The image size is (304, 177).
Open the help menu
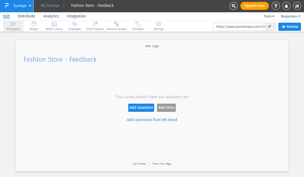276,6
